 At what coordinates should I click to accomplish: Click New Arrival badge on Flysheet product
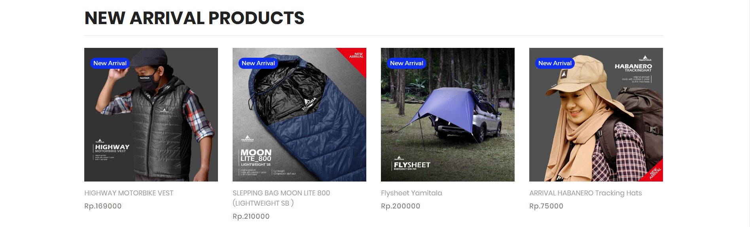pos(407,63)
